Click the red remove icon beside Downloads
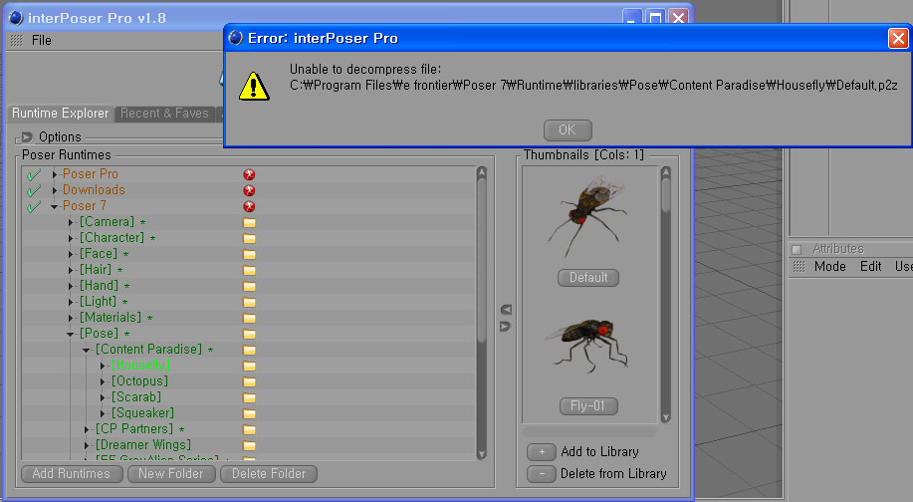 click(x=249, y=190)
